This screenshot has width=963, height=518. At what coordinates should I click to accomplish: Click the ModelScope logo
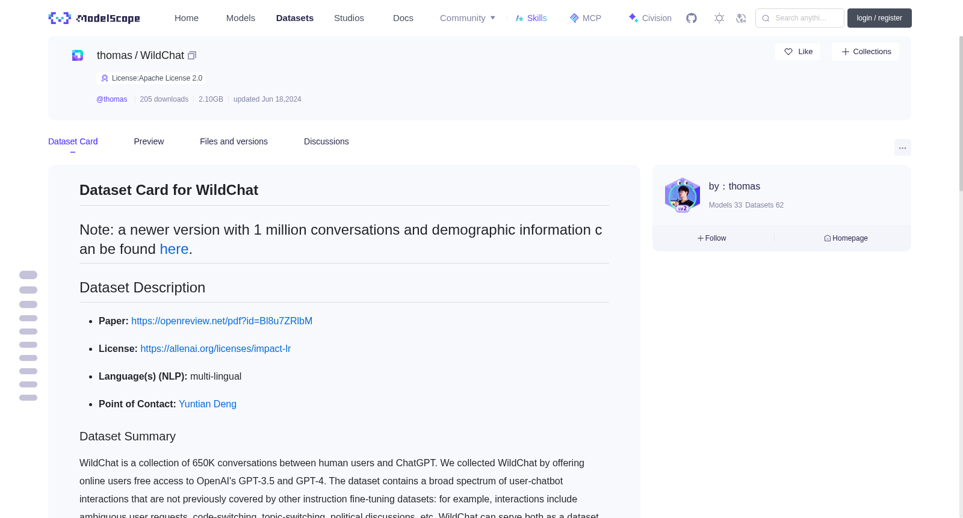[x=94, y=18]
